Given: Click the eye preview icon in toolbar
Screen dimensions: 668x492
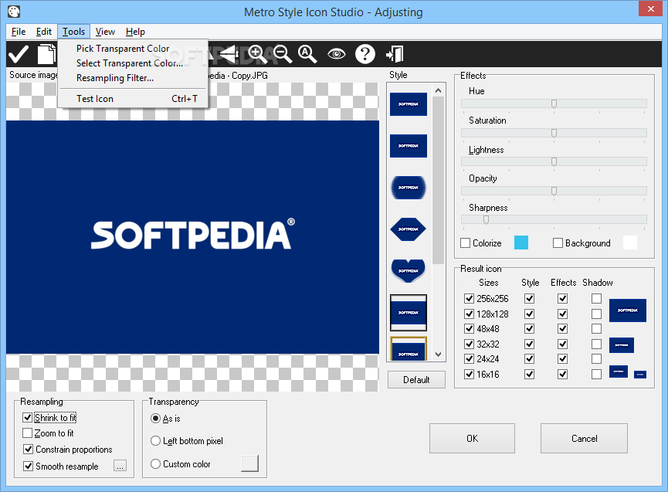Looking at the screenshot, I should pos(337,54).
